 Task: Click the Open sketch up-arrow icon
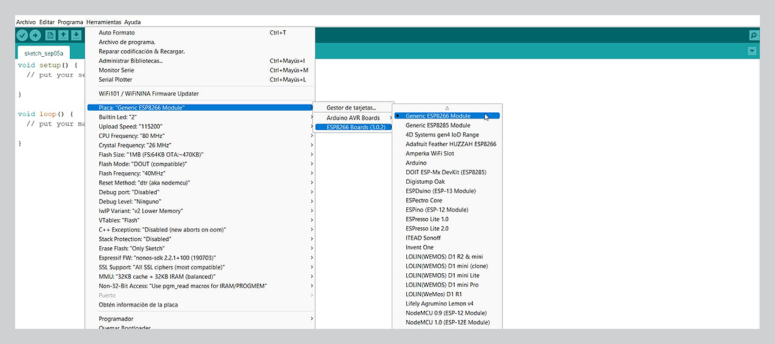pyautogui.click(x=63, y=35)
